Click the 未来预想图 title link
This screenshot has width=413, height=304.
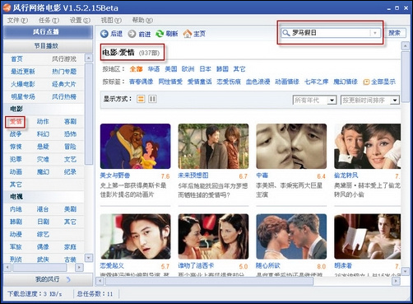(x=193, y=175)
